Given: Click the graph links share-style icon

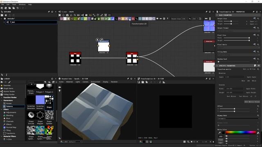Looking at the screenshot, I should tap(83, 15).
